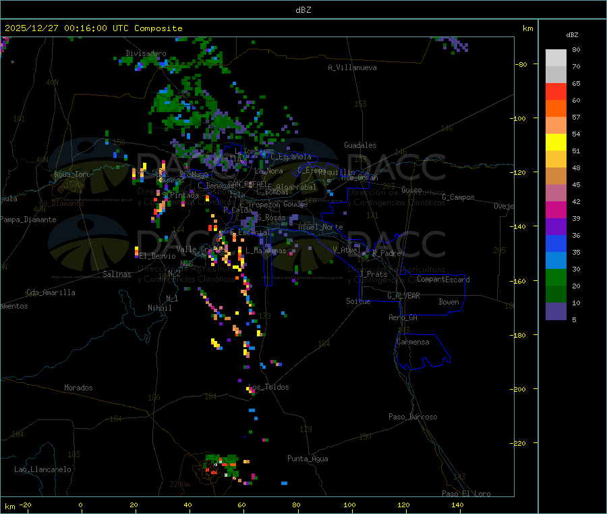This screenshot has width=607, height=514.
Task: Click the '140' tick on the horizontal km axis
Action: click(457, 505)
